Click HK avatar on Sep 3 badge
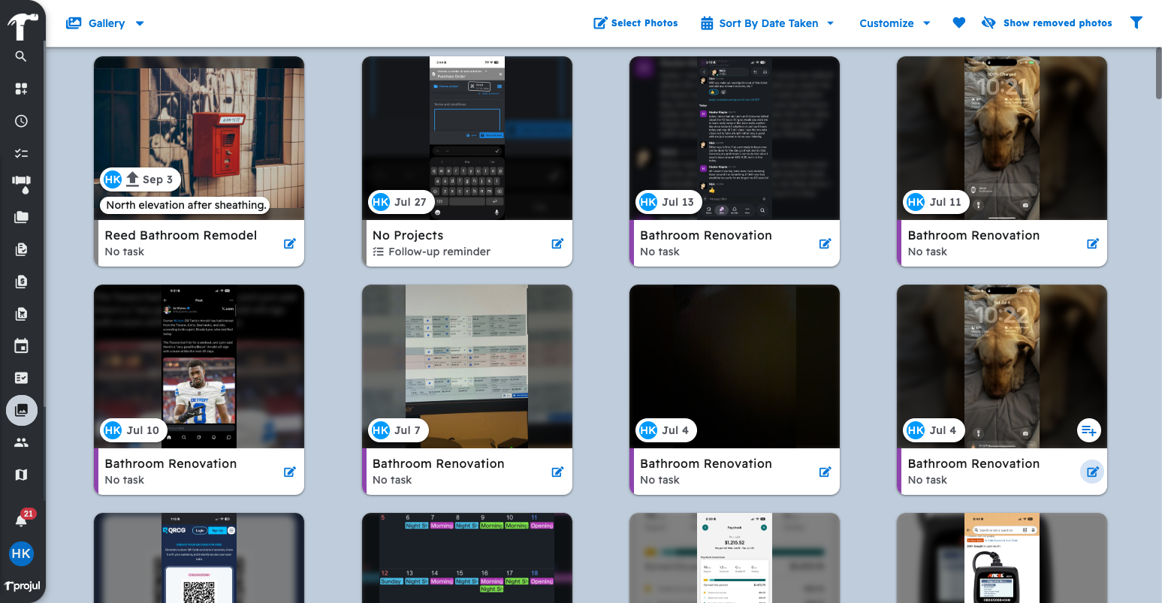 (x=113, y=179)
